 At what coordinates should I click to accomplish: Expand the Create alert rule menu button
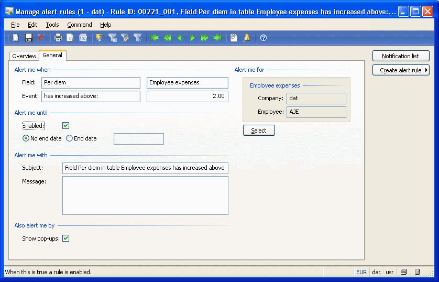[401, 70]
